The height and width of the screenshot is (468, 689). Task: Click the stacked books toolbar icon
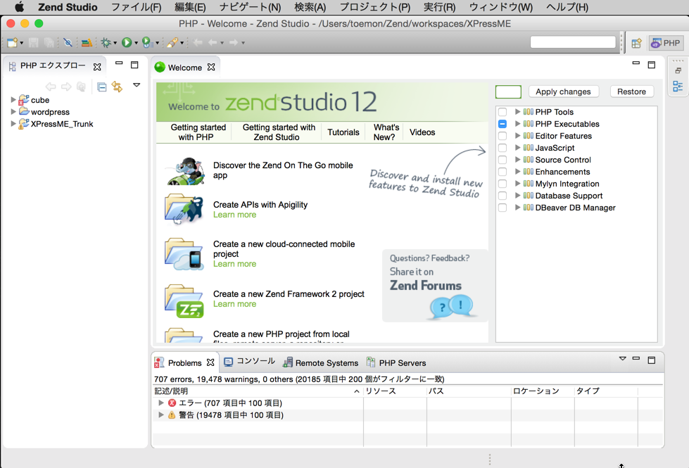[87, 43]
